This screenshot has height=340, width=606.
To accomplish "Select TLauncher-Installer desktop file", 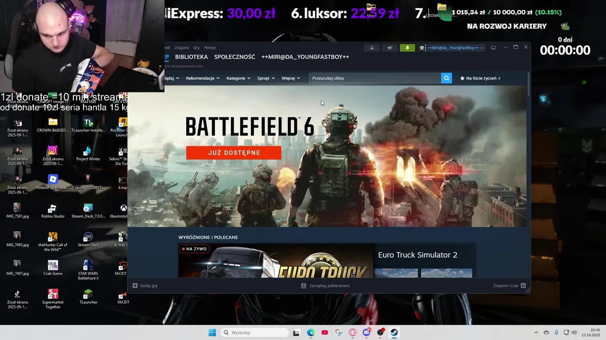I will pos(88,125).
